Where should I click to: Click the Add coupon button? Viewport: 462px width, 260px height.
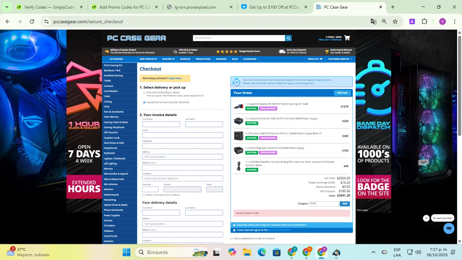pos(345,204)
